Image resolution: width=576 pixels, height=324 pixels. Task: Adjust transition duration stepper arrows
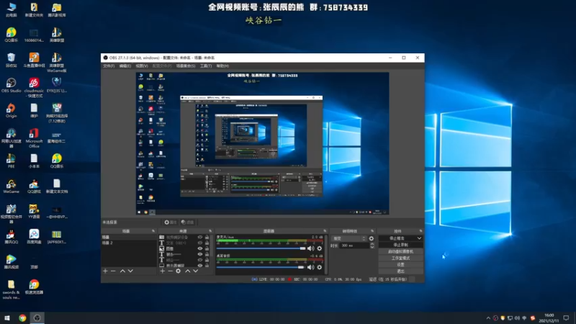(372, 246)
